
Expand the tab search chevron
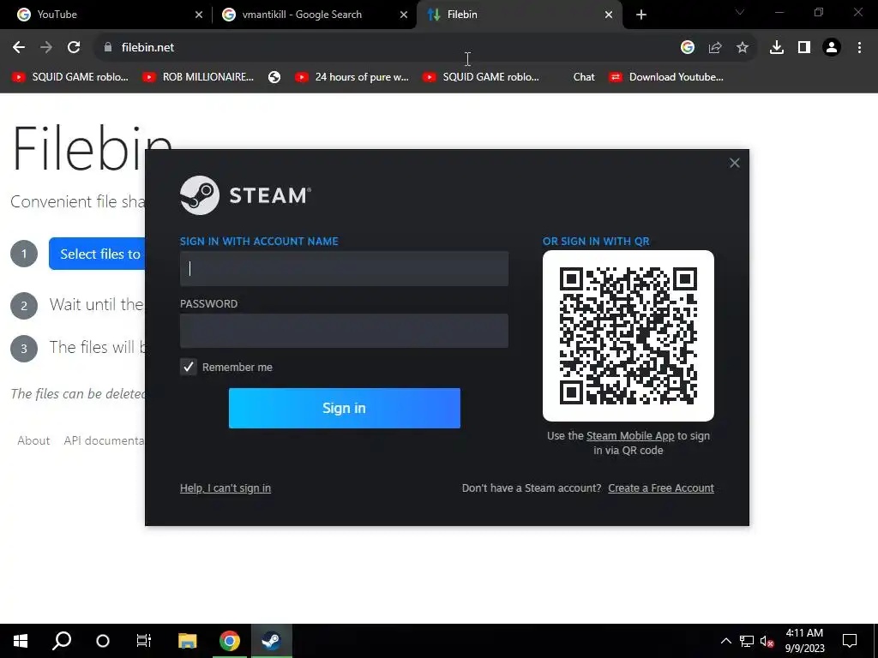(x=740, y=12)
